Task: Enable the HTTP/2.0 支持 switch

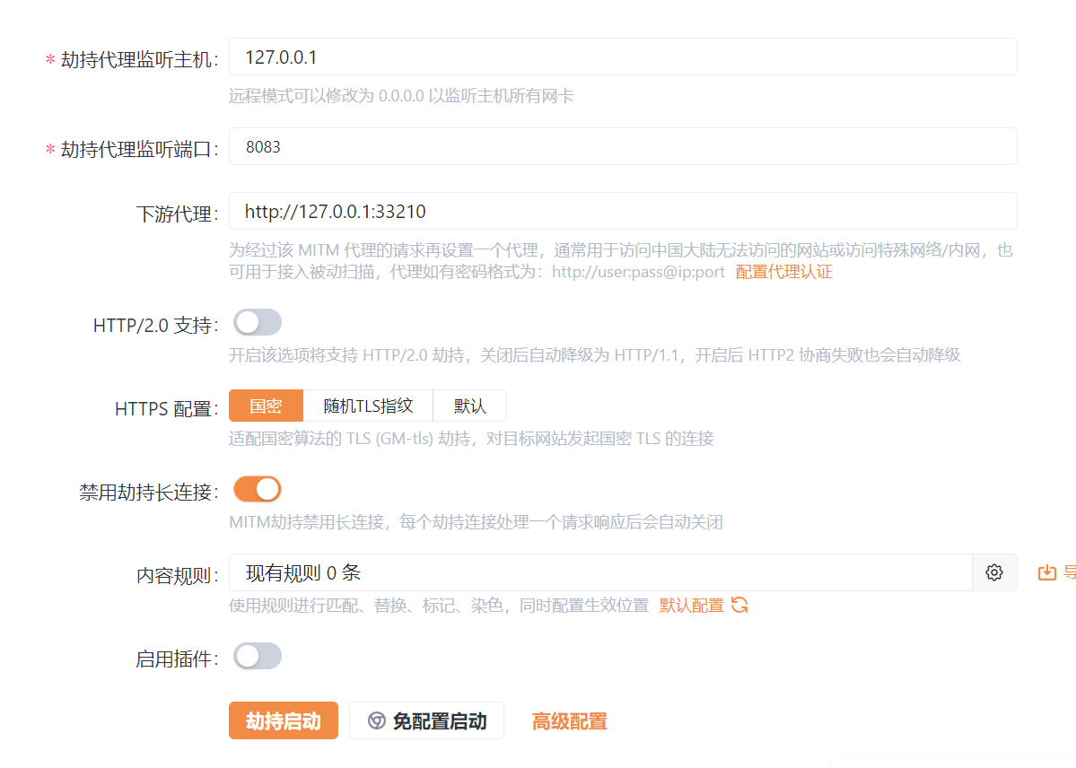Action: [x=258, y=323]
